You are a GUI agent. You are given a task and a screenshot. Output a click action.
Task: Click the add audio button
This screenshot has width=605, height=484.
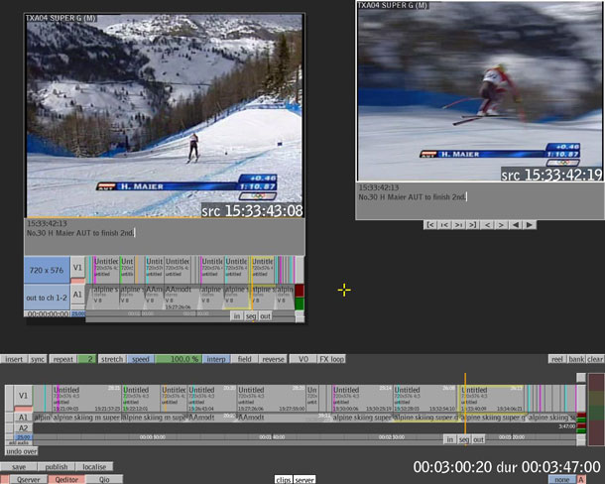click(18, 442)
